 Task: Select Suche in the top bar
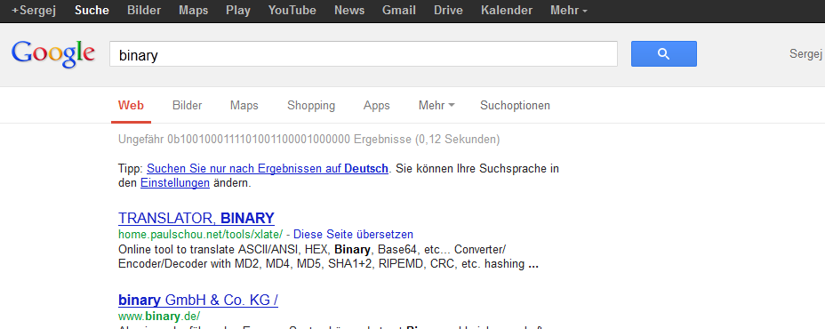pyautogui.click(x=92, y=11)
